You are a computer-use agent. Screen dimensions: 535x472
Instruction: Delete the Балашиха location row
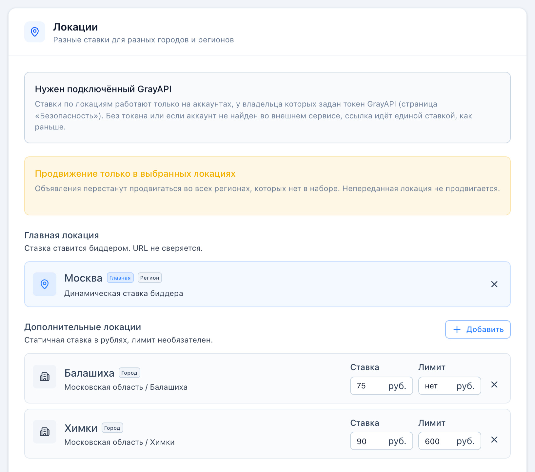point(494,384)
